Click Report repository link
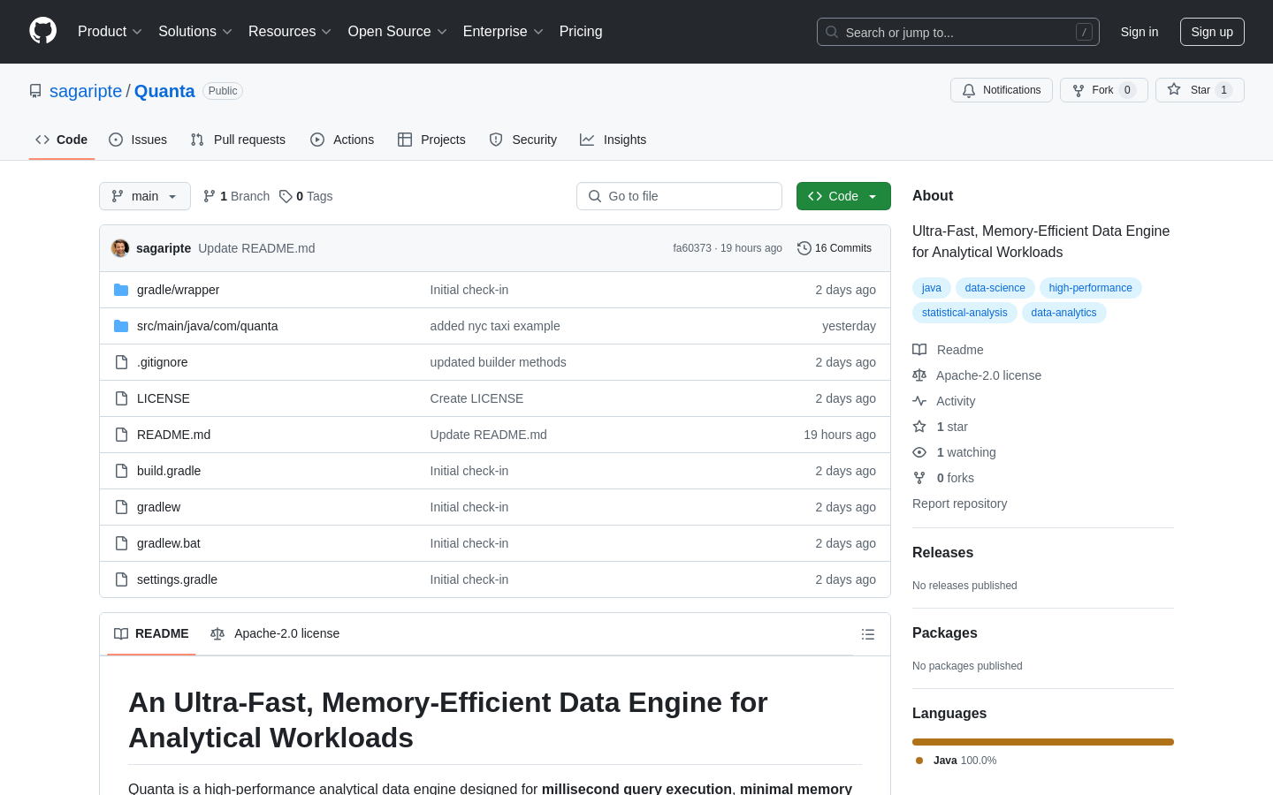Image resolution: width=1273 pixels, height=795 pixels. click(959, 503)
